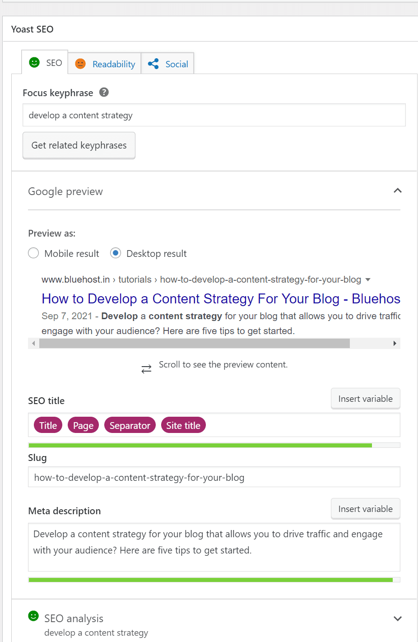Image resolution: width=418 pixels, height=642 pixels.
Task: Click the orange Readability face icon
Action: [80, 64]
